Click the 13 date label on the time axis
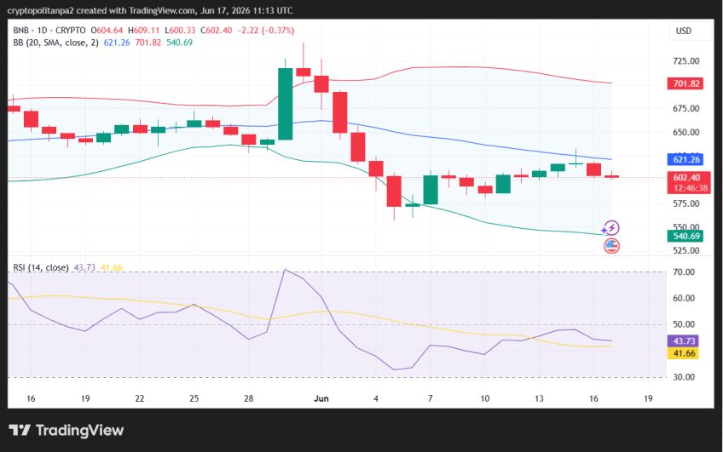 point(539,398)
